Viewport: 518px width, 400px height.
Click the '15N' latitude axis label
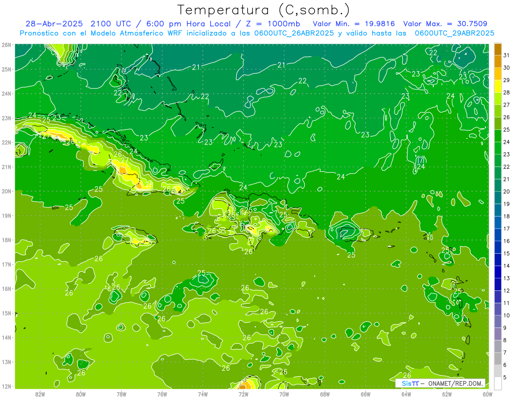point(7,313)
